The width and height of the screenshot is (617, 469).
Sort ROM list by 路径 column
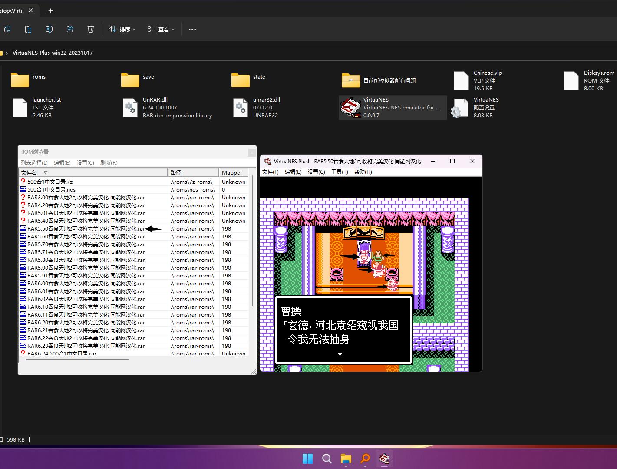(193, 172)
